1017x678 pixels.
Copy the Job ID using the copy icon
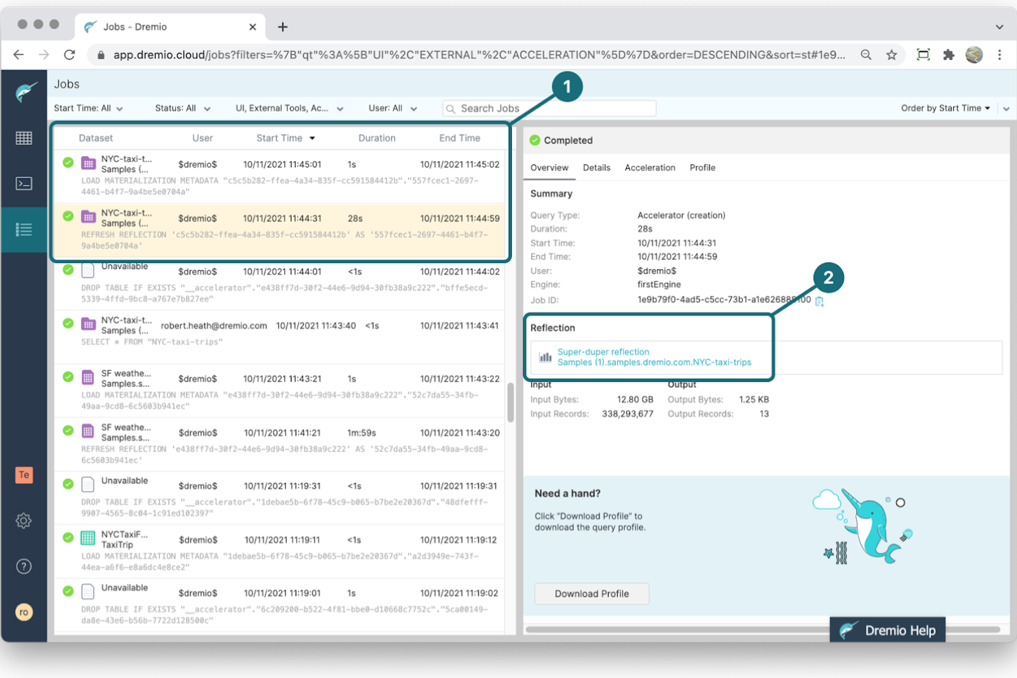pos(818,301)
